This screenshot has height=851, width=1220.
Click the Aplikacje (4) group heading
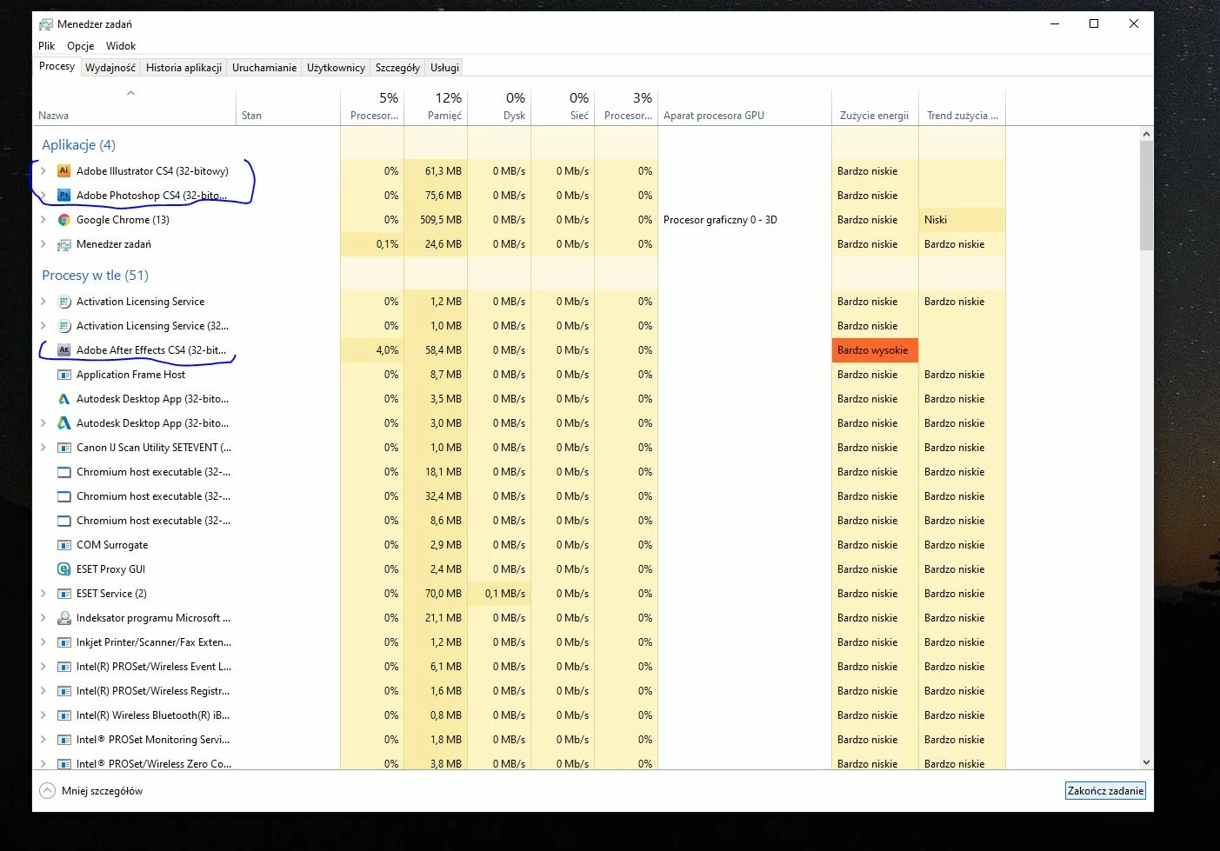click(x=78, y=145)
